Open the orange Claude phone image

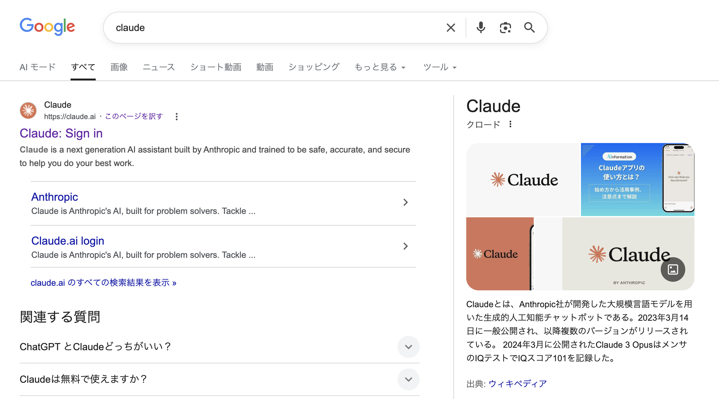[x=500, y=254]
